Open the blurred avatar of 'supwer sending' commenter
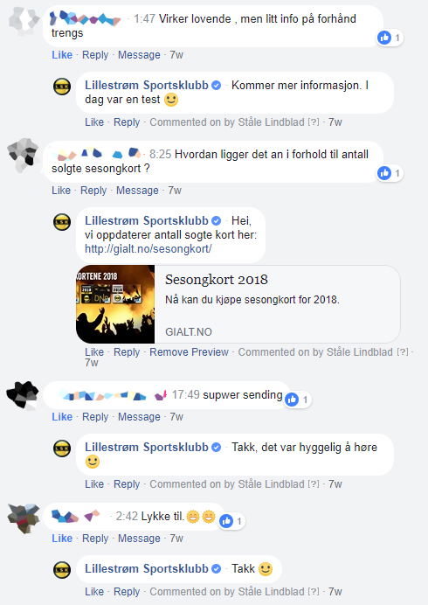This screenshot has width=428, height=605. 23,394
